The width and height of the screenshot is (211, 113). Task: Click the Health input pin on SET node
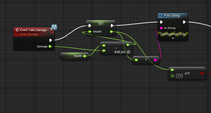pos(90,32)
